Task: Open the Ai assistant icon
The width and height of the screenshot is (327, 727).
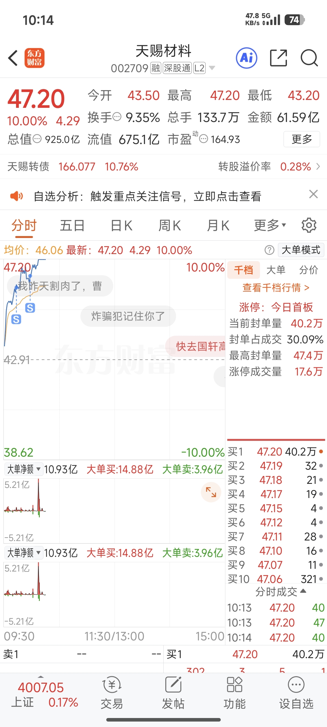Action: click(x=247, y=58)
